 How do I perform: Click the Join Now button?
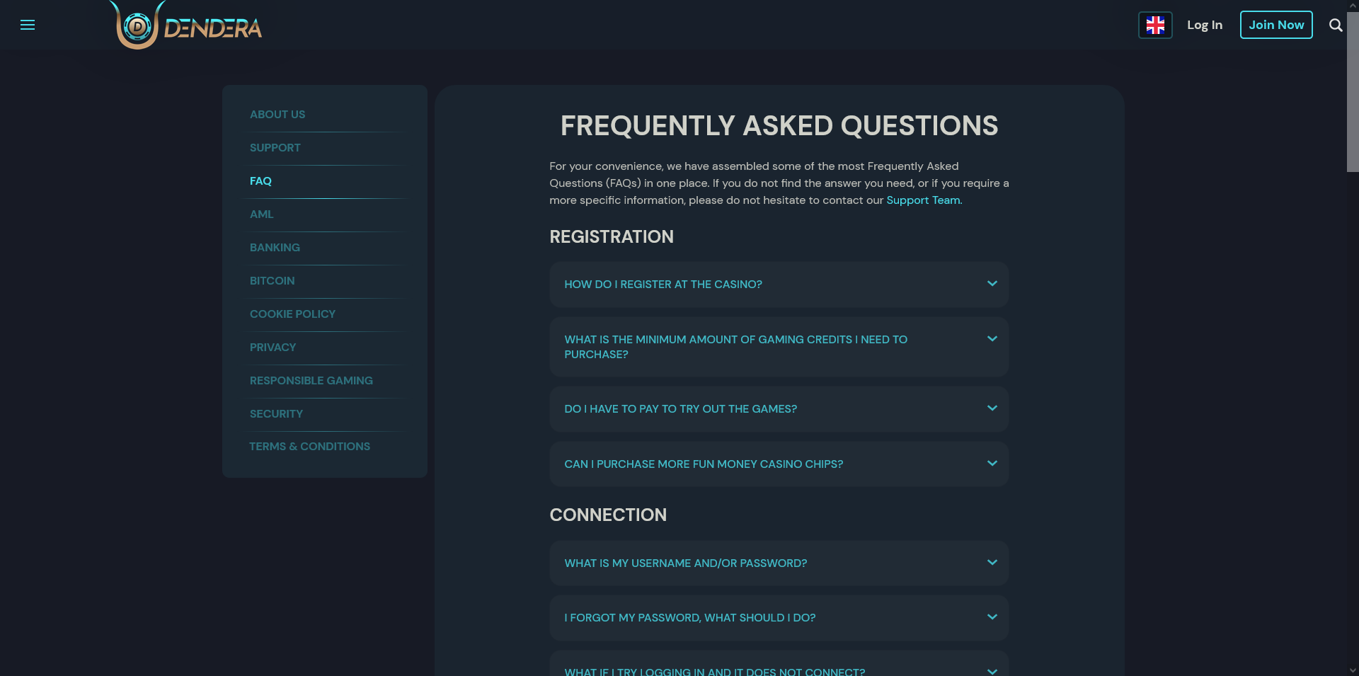1275,25
